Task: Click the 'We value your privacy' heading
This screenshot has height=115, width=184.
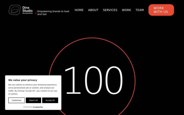Action: coord(23,80)
